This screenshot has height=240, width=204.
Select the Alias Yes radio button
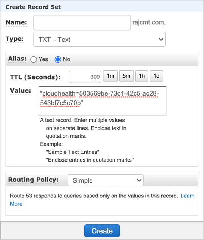[33, 59]
